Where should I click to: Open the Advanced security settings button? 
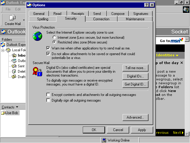coord(135,117)
